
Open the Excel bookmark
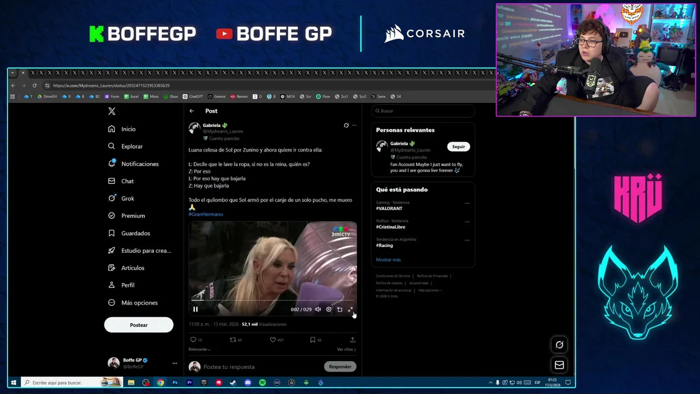tap(131, 96)
